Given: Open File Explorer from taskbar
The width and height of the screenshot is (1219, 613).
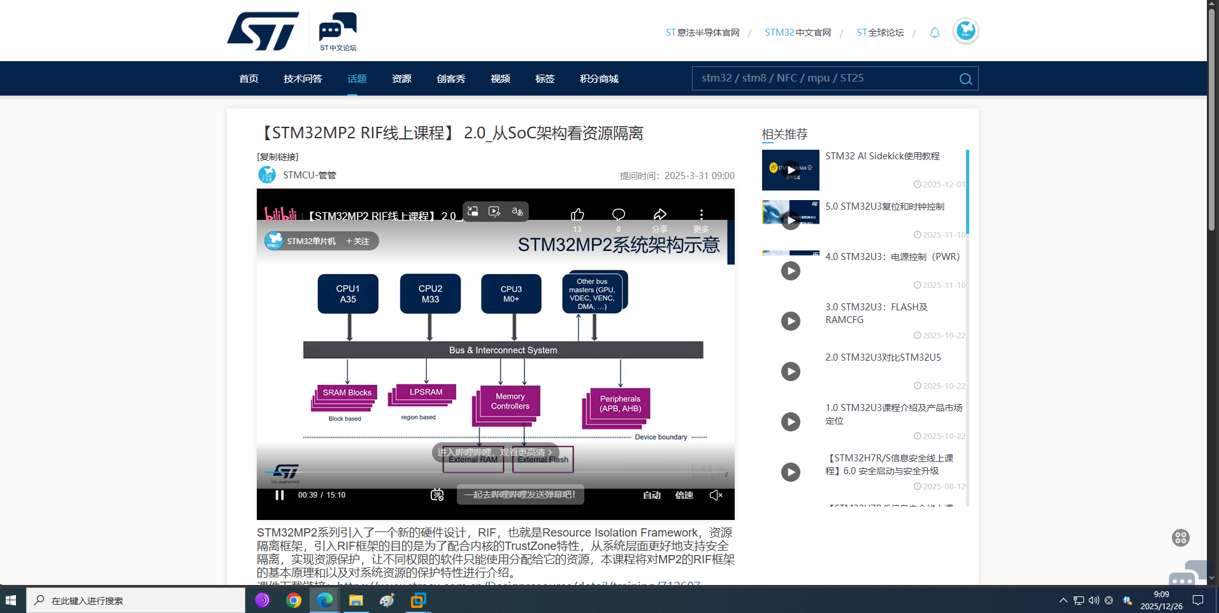Looking at the screenshot, I should coord(356,600).
